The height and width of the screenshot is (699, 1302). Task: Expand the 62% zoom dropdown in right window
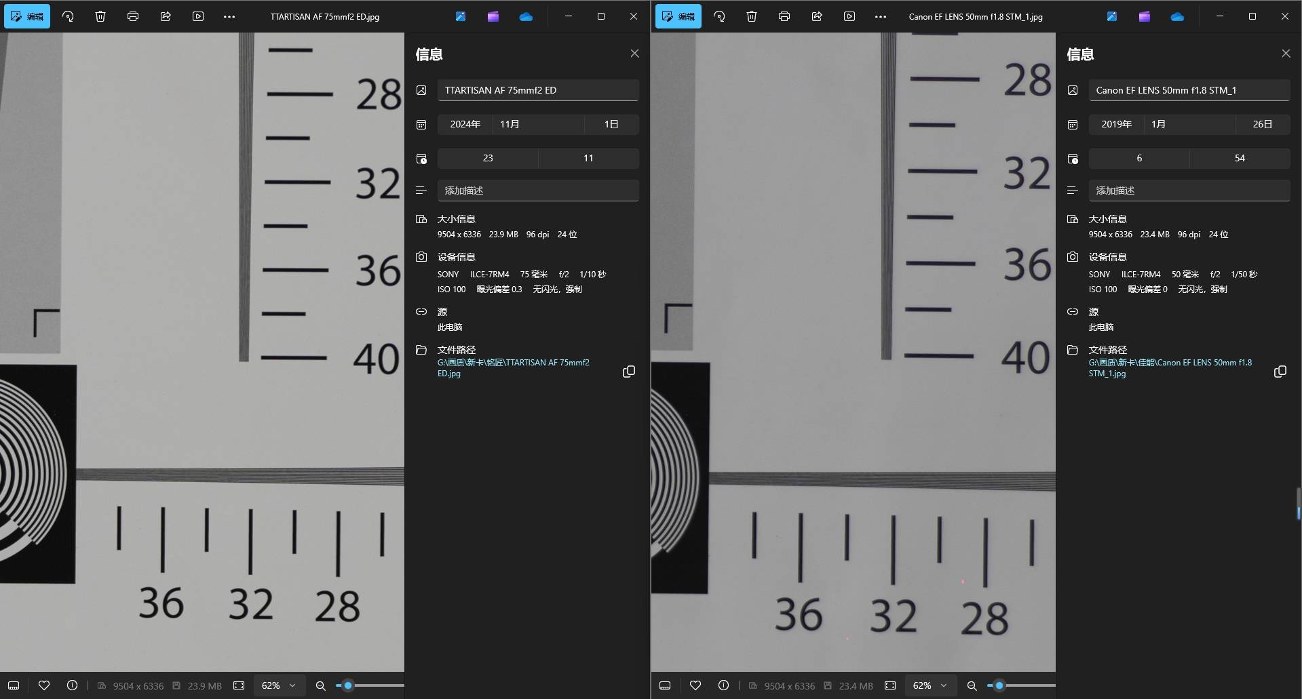930,685
